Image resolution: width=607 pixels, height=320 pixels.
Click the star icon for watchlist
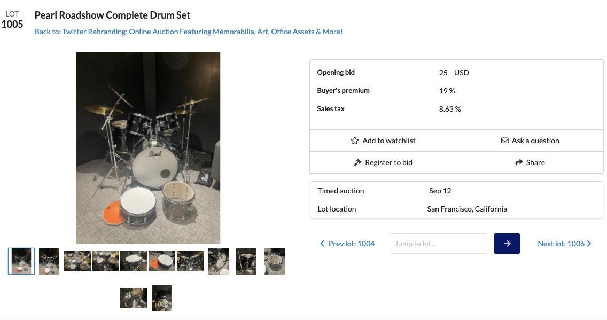click(355, 141)
